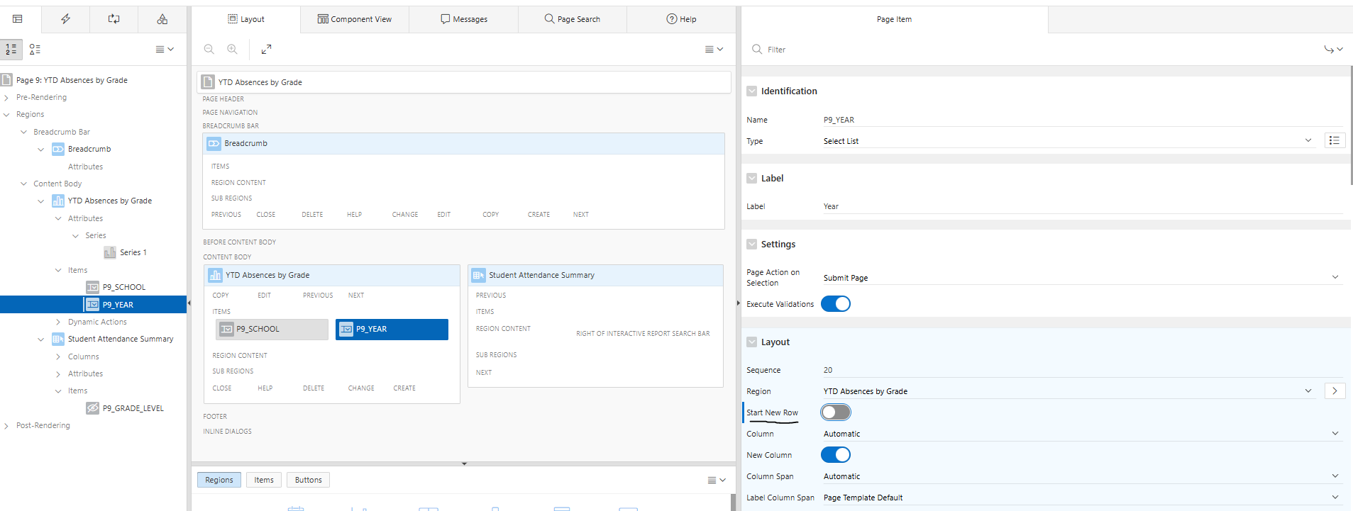Enable the Start New Row switch
The image size is (1353, 511).
click(835, 412)
